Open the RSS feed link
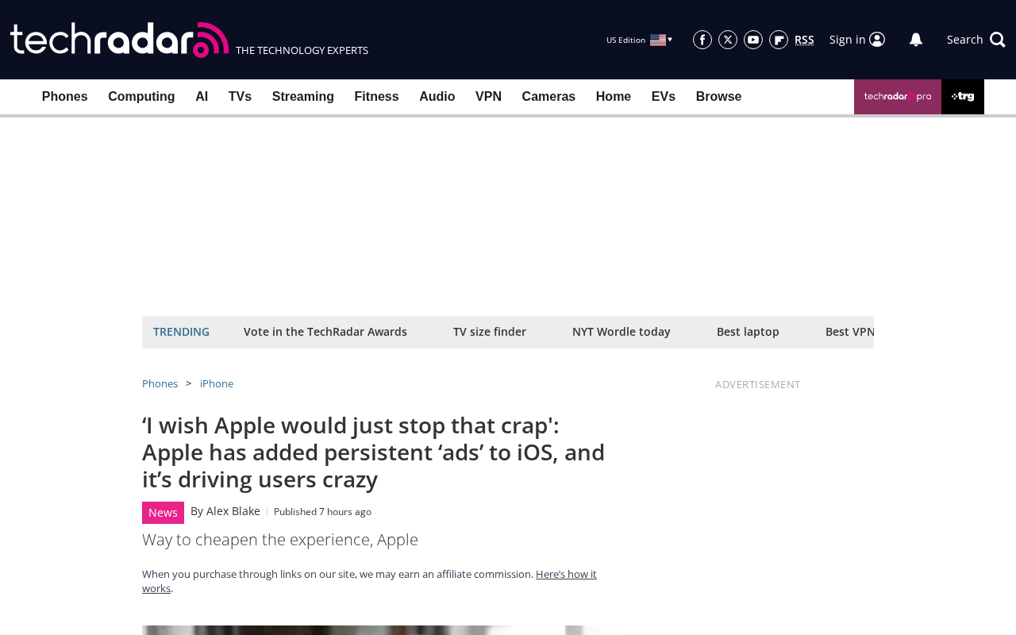This screenshot has height=635, width=1016. click(x=804, y=40)
